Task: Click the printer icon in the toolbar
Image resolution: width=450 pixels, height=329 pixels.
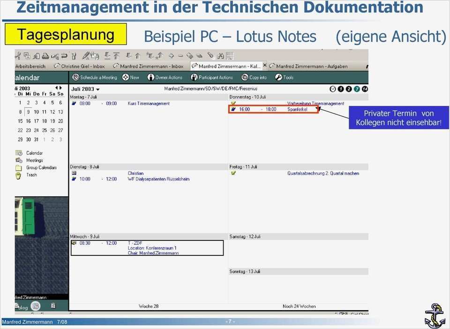Action: [45, 56]
